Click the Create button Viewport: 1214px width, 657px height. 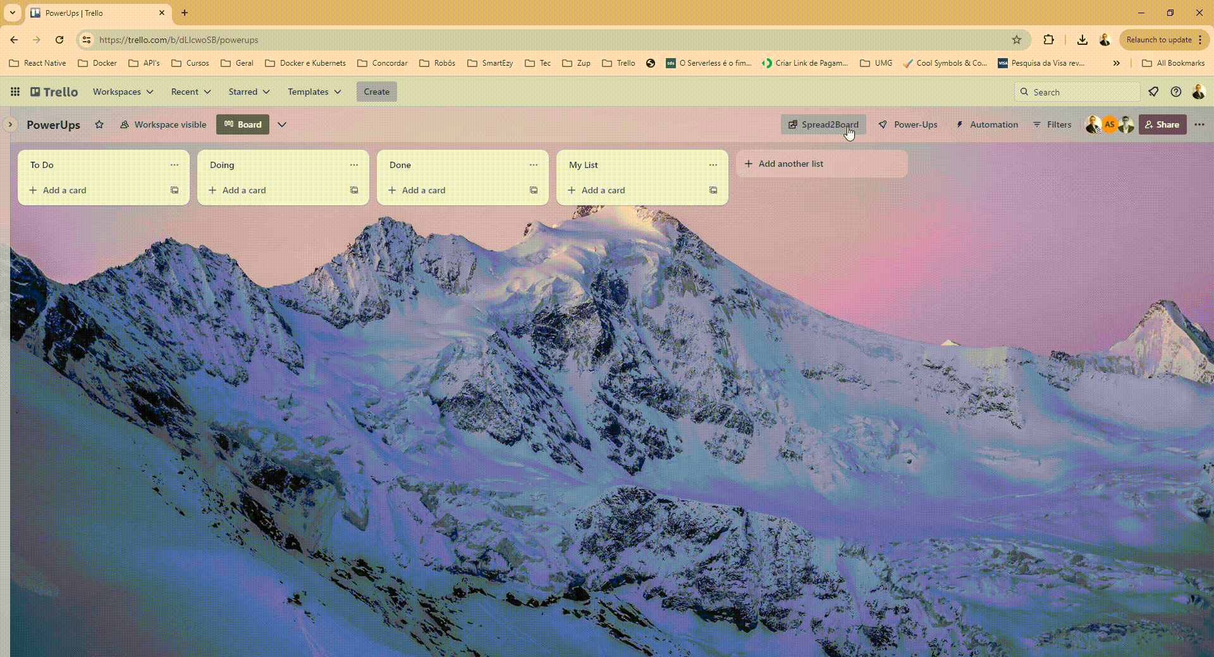pyautogui.click(x=376, y=92)
